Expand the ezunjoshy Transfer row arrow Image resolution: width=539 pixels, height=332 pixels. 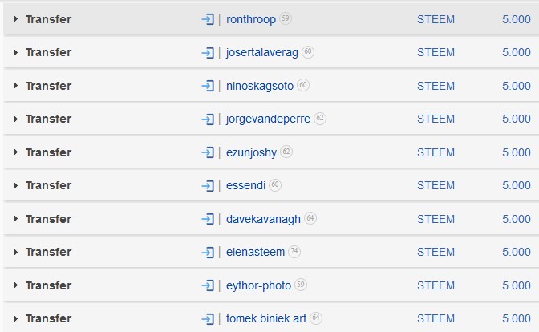click(16, 152)
